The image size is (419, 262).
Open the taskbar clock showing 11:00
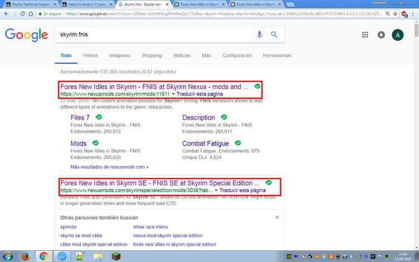pyautogui.click(x=403, y=256)
